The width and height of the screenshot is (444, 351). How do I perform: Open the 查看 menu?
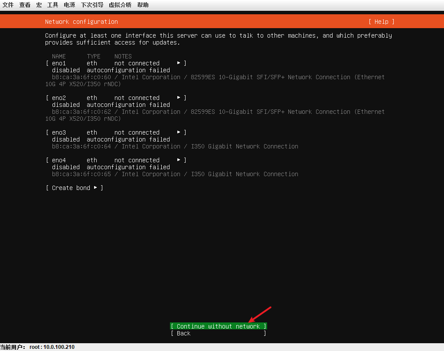coord(25,5)
